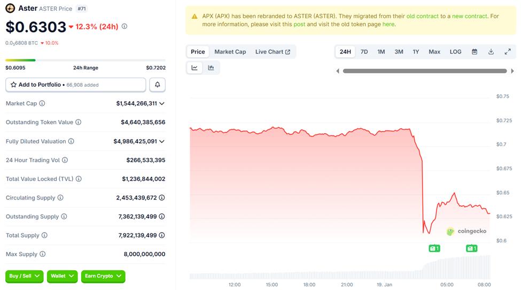The width and height of the screenshot is (521, 290).
Task: Expand the Fully Diluted Valuation chevron
Action: pos(162,141)
